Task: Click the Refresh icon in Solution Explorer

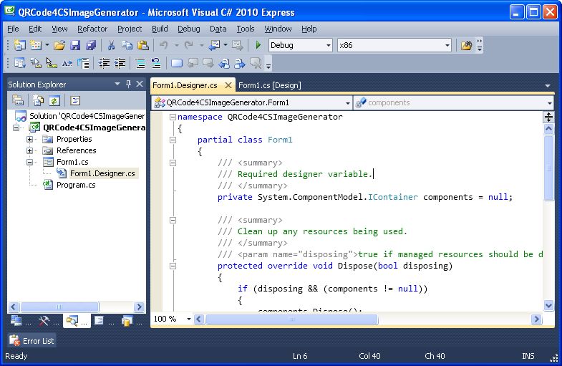Action: point(54,101)
